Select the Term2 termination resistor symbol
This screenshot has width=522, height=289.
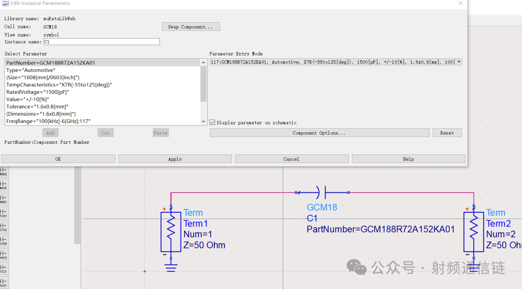pos(474,232)
